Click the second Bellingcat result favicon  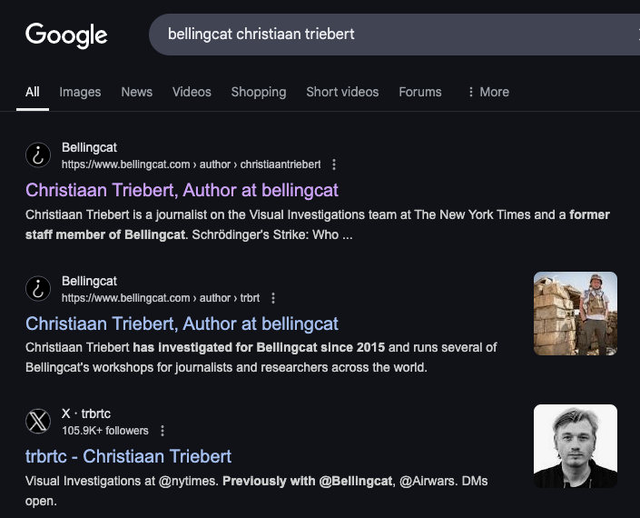click(38, 289)
